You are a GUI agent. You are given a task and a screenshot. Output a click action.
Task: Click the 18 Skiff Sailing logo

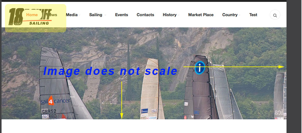click(x=30, y=17)
